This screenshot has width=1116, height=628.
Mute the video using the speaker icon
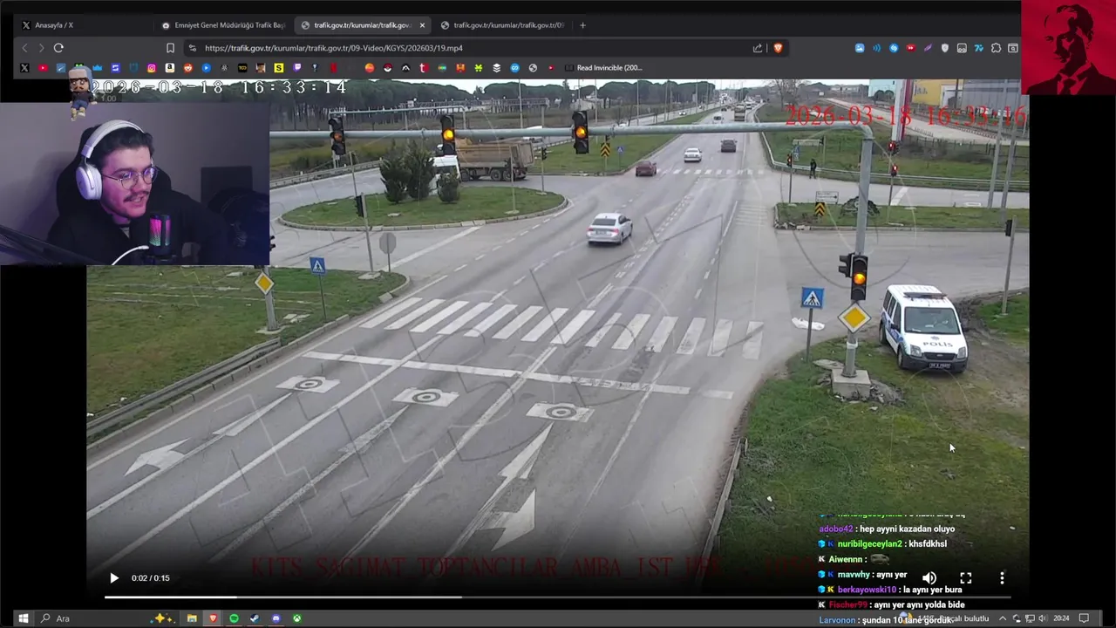[929, 578]
